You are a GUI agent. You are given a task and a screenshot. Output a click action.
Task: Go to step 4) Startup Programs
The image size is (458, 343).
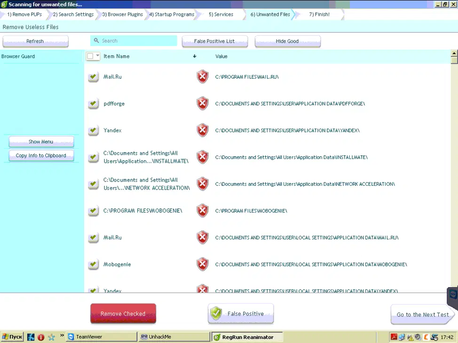coord(172,14)
